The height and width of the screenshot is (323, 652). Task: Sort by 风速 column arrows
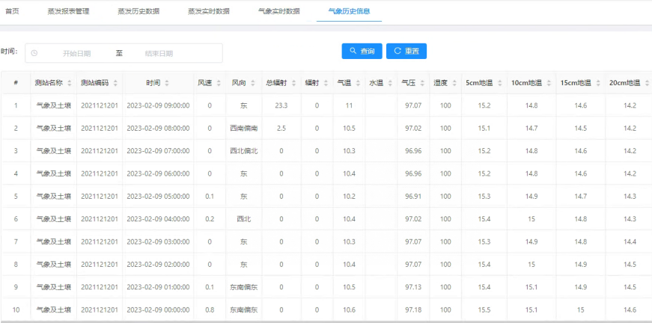[219, 83]
